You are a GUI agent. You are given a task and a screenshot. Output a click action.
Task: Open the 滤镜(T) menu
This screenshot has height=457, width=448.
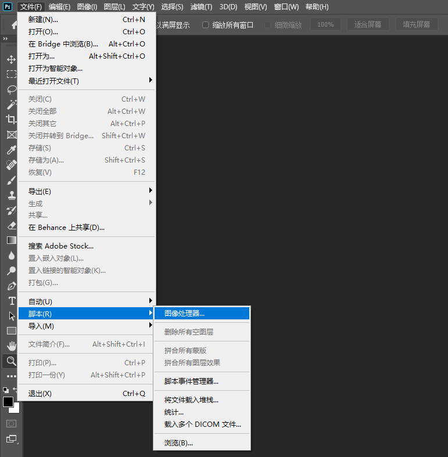[x=201, y=7]
